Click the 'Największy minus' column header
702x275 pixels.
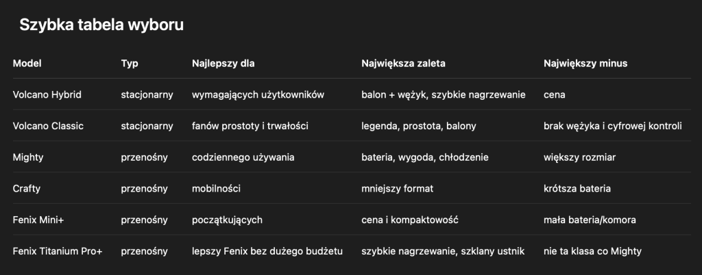click(585, 64)
